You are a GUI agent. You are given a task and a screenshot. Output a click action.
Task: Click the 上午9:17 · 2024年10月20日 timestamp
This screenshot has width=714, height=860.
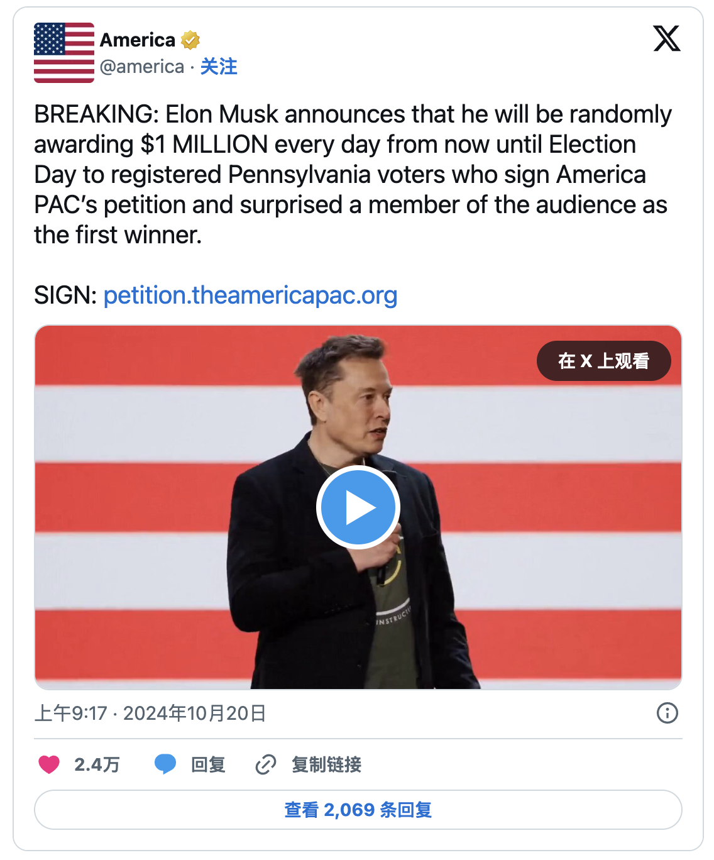(x=150, y=713)
